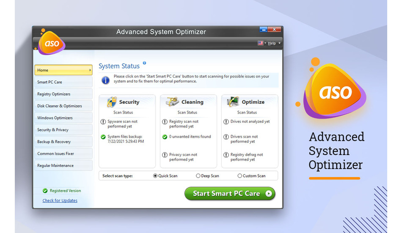
Task: Open Windows Optimizers section
Action: [63, 118]
